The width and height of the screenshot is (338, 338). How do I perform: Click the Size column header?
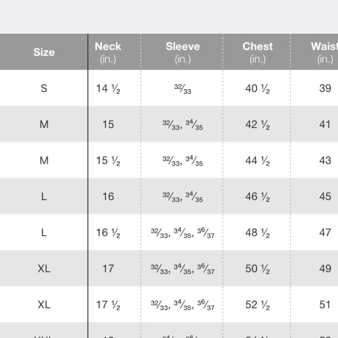point(44,52)
